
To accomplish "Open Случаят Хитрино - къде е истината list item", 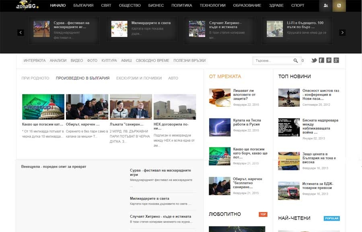I will (160, 217).
